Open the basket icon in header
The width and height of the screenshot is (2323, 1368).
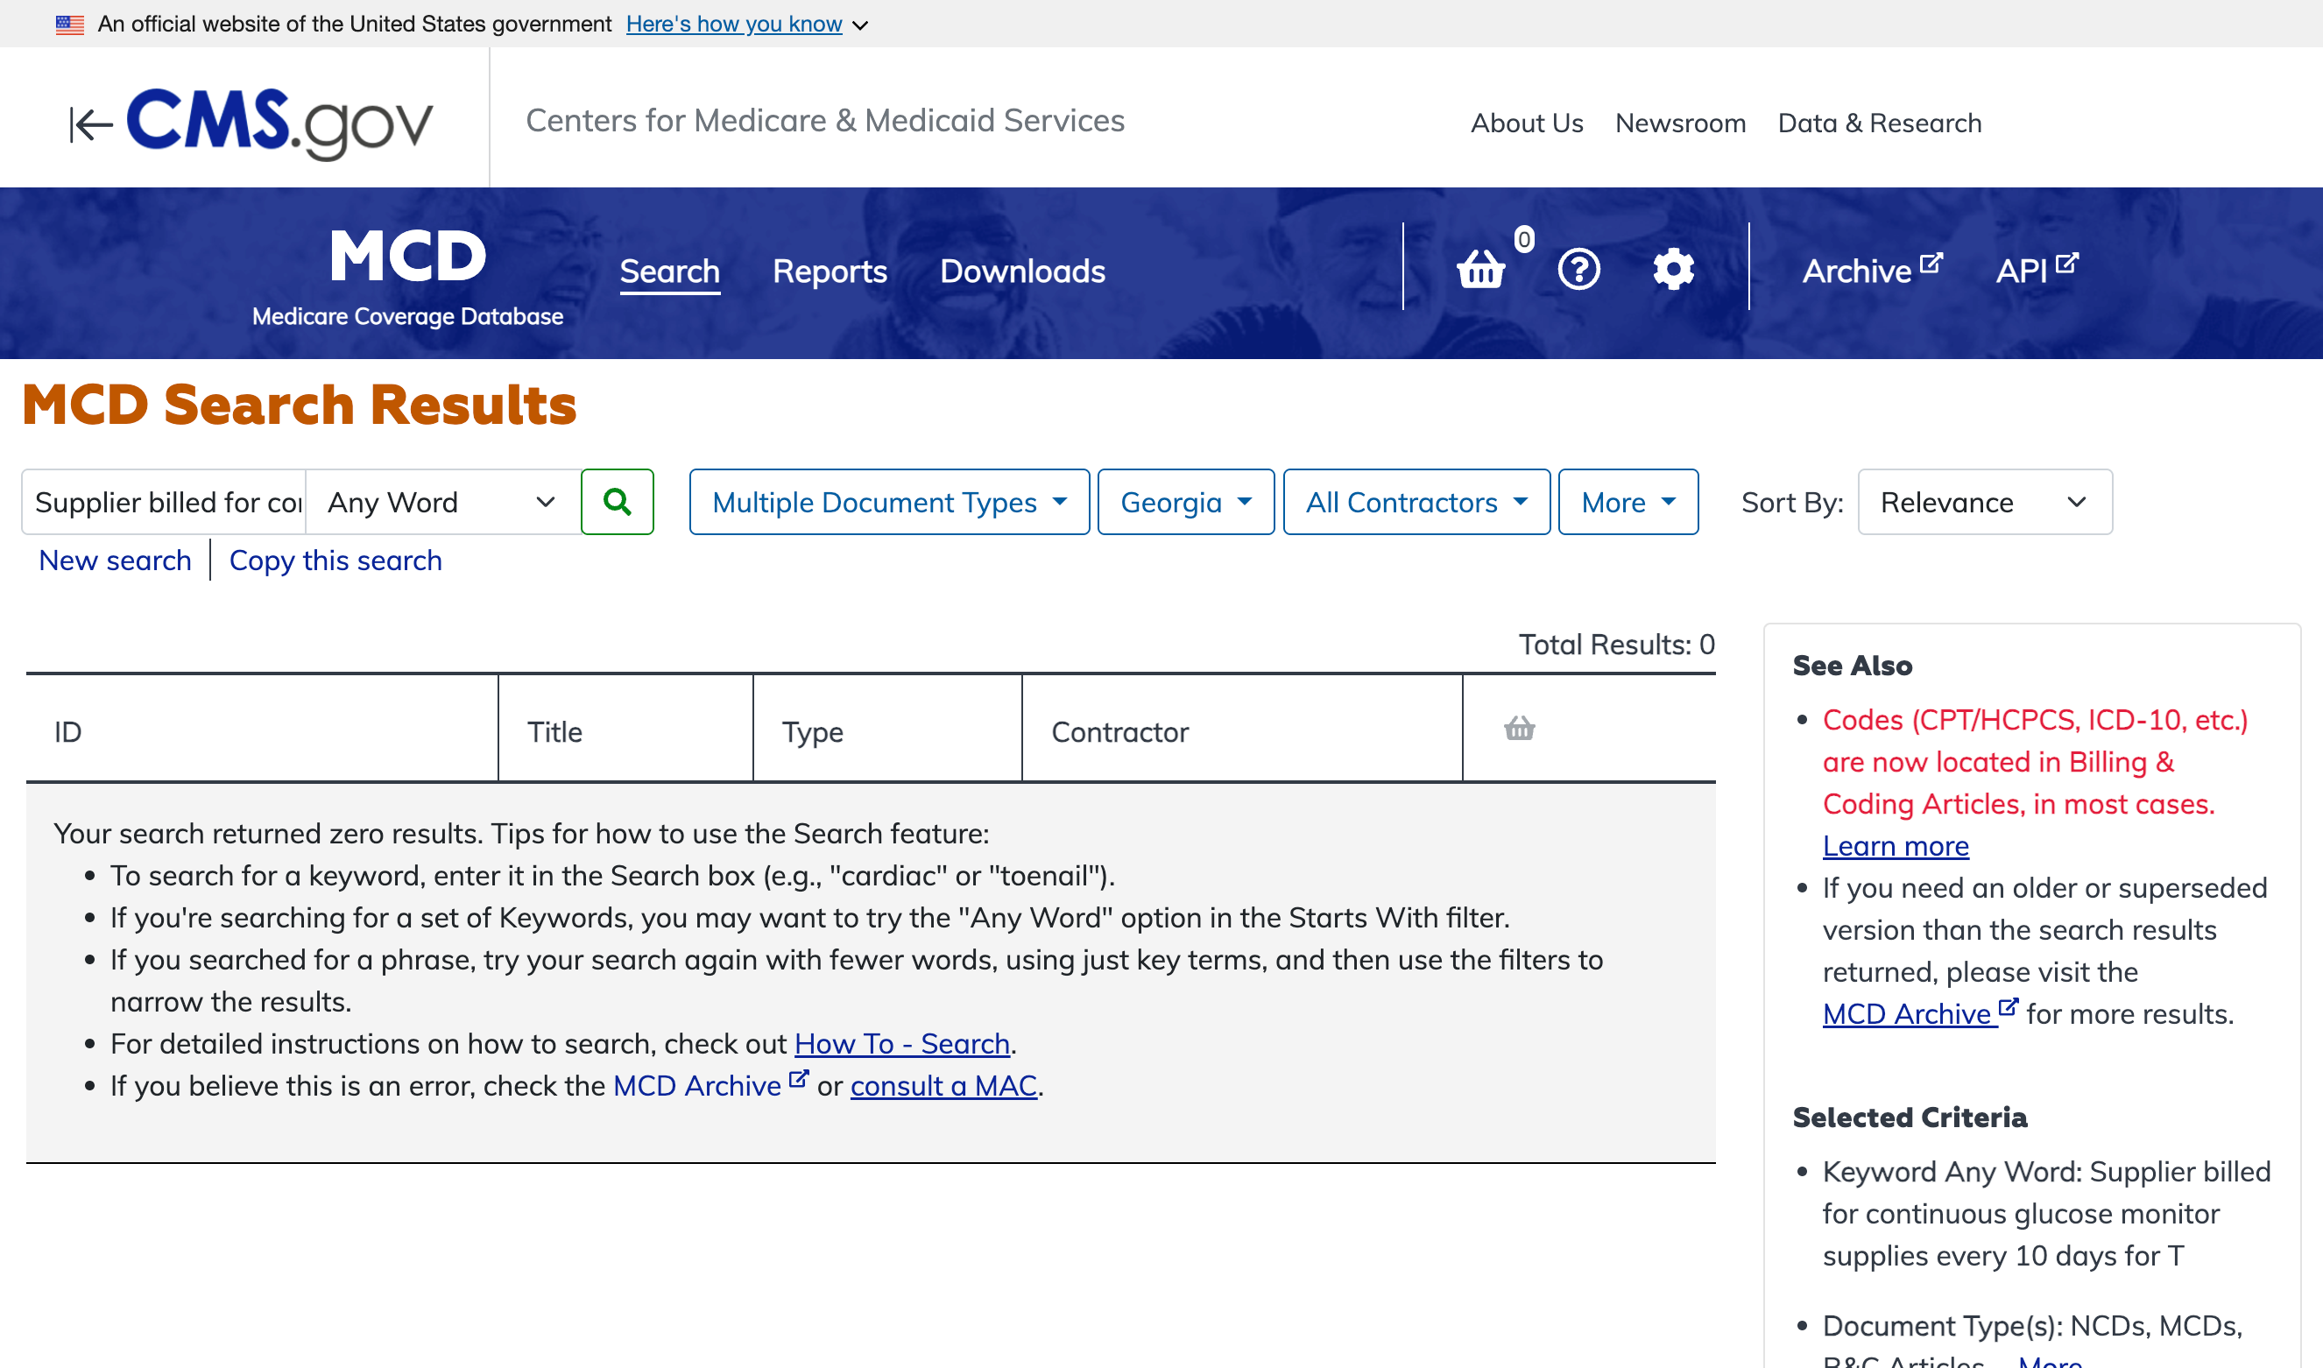pyautogui.click(x=1480, y=270)
